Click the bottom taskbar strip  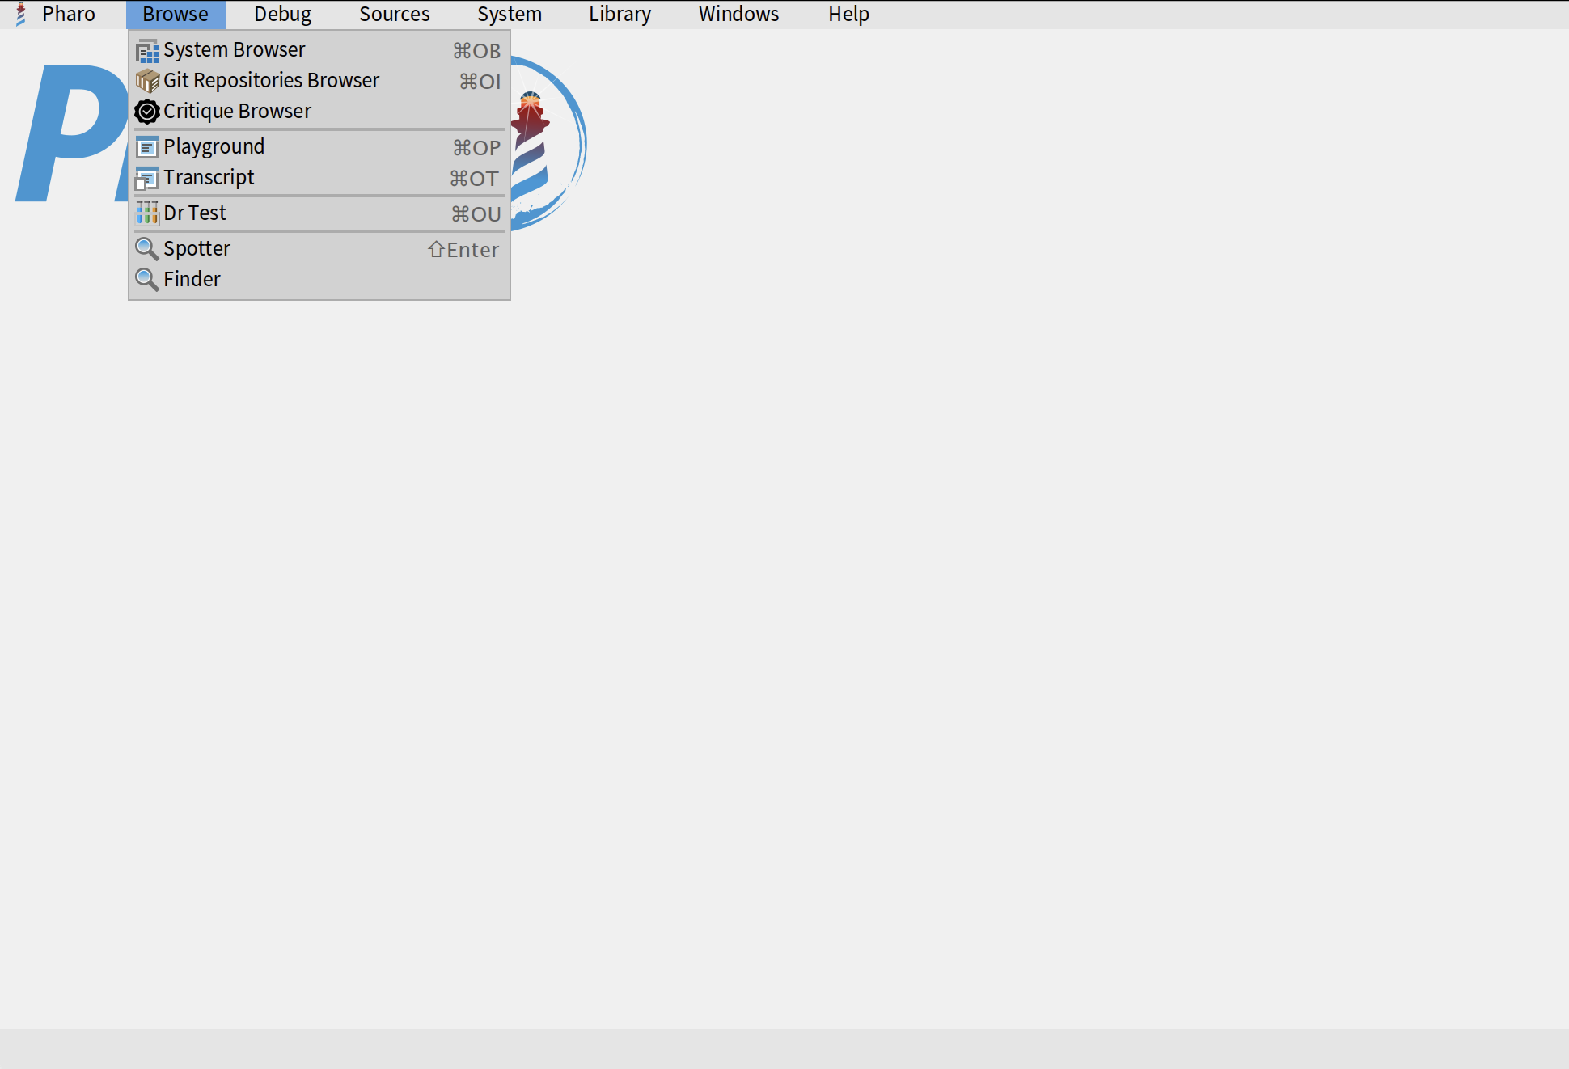(x=784, y=1048)
